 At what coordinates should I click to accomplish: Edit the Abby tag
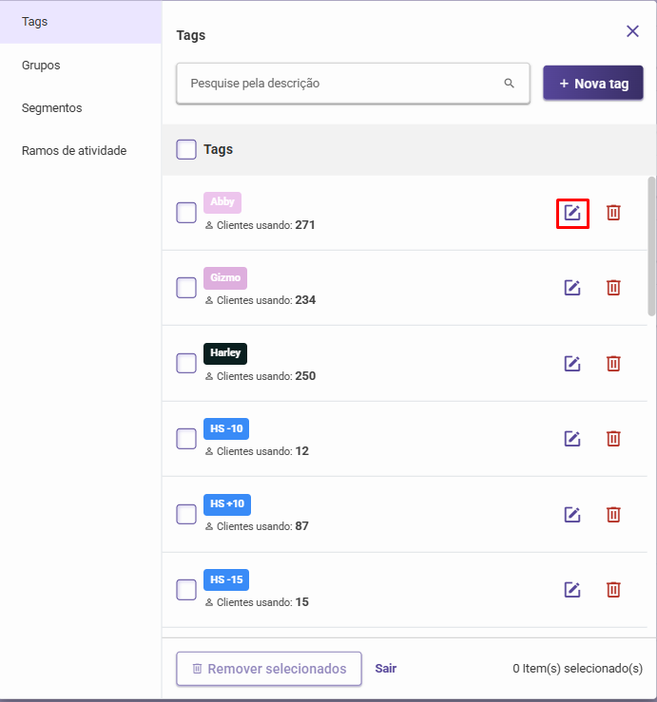tap(572, 213)
